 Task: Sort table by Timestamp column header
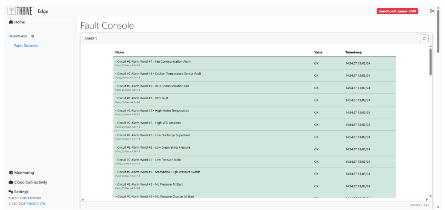click(353, 52)
